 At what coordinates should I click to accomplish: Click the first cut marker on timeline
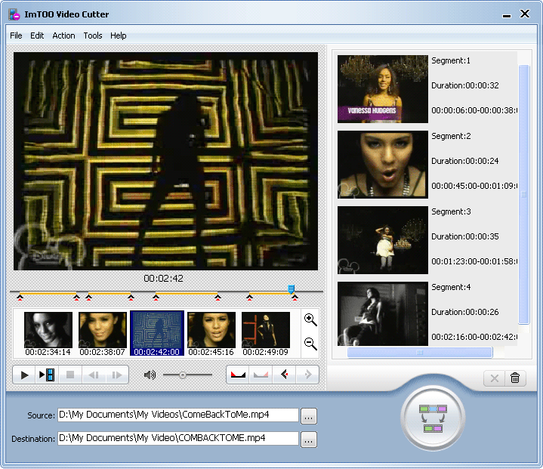[20, 298]
